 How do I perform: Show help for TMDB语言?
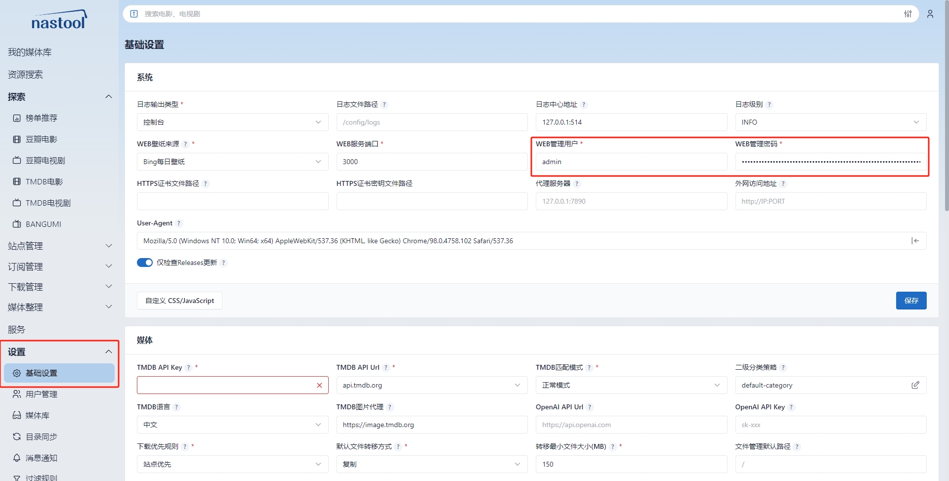tap(176, 407)
